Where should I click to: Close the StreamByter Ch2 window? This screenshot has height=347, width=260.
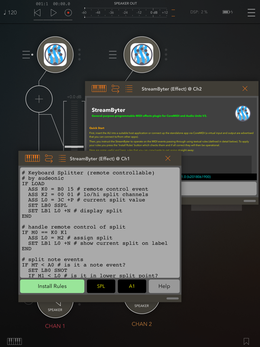point(245,89)
